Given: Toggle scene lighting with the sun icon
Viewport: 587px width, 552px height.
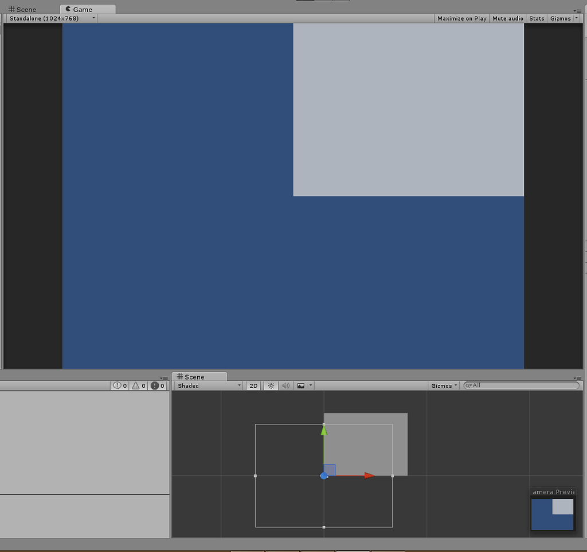Looking at the screenshot, I should [x=270, y=385].
